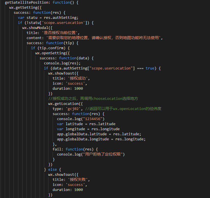Click 'console.log("1234456")' line
The image size is (210, 198).
[x=81, y=119]
